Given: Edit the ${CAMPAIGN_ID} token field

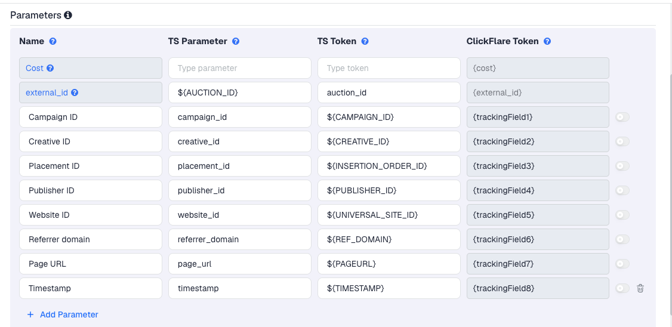Looking at the screenshot, I should click(x=389, y=117).
